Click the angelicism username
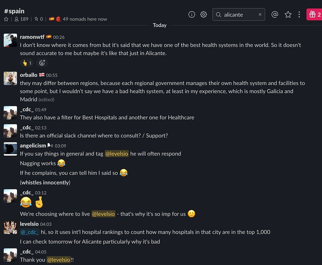The image size is (322, 265). click(x=33, y=146)
